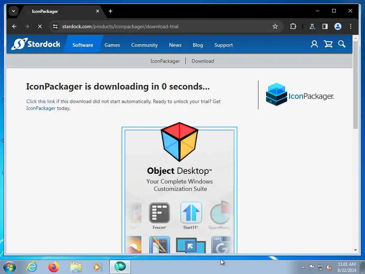Bookmark this page with the star icon
The image size is (365, 274).
click(x=275, y=26)
